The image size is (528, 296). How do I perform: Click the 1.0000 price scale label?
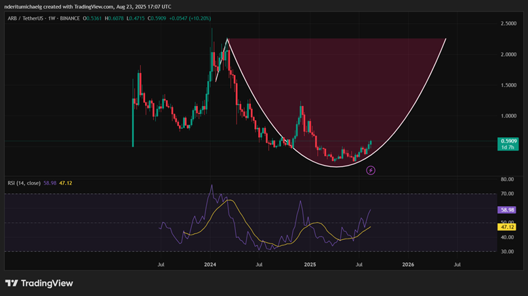point(508,116)
